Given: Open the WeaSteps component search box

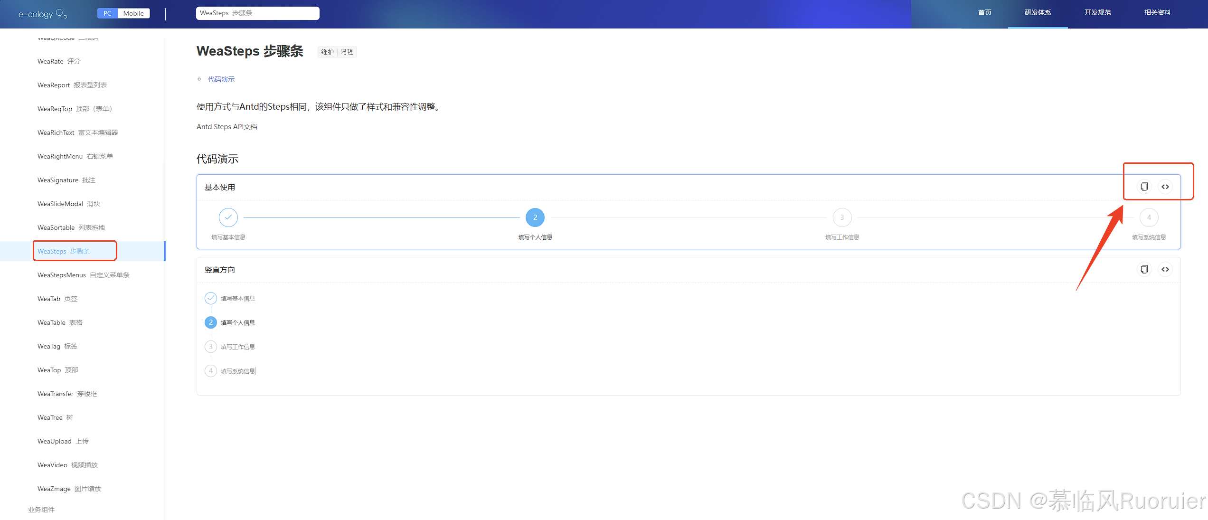Looking at the screenshot, I should click(257, 13).
